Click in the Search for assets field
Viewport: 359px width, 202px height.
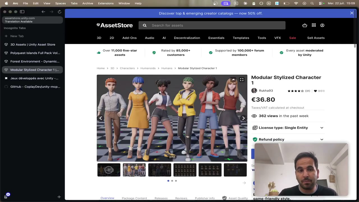212,25
